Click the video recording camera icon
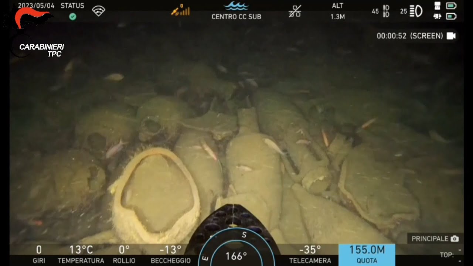Screen dimensions: 473x266 tap(451, 36)
